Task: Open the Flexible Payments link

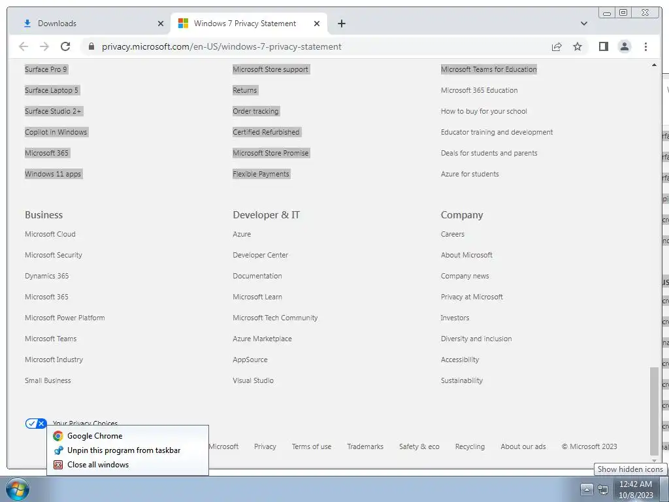Action: [261, 174]
